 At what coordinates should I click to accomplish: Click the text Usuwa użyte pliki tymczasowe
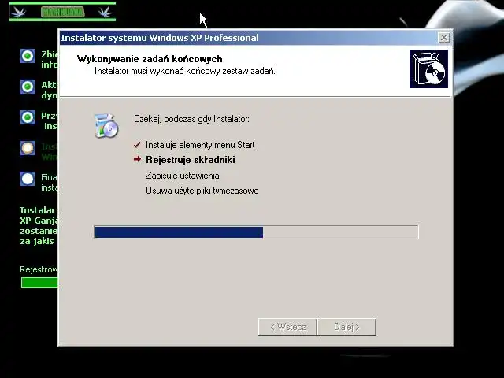click(x=202, y=191)
